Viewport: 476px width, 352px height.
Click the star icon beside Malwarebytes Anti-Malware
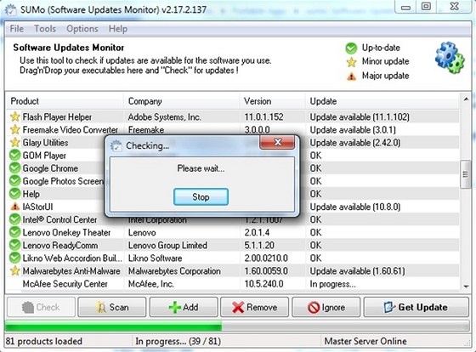(x=15, y=271)
